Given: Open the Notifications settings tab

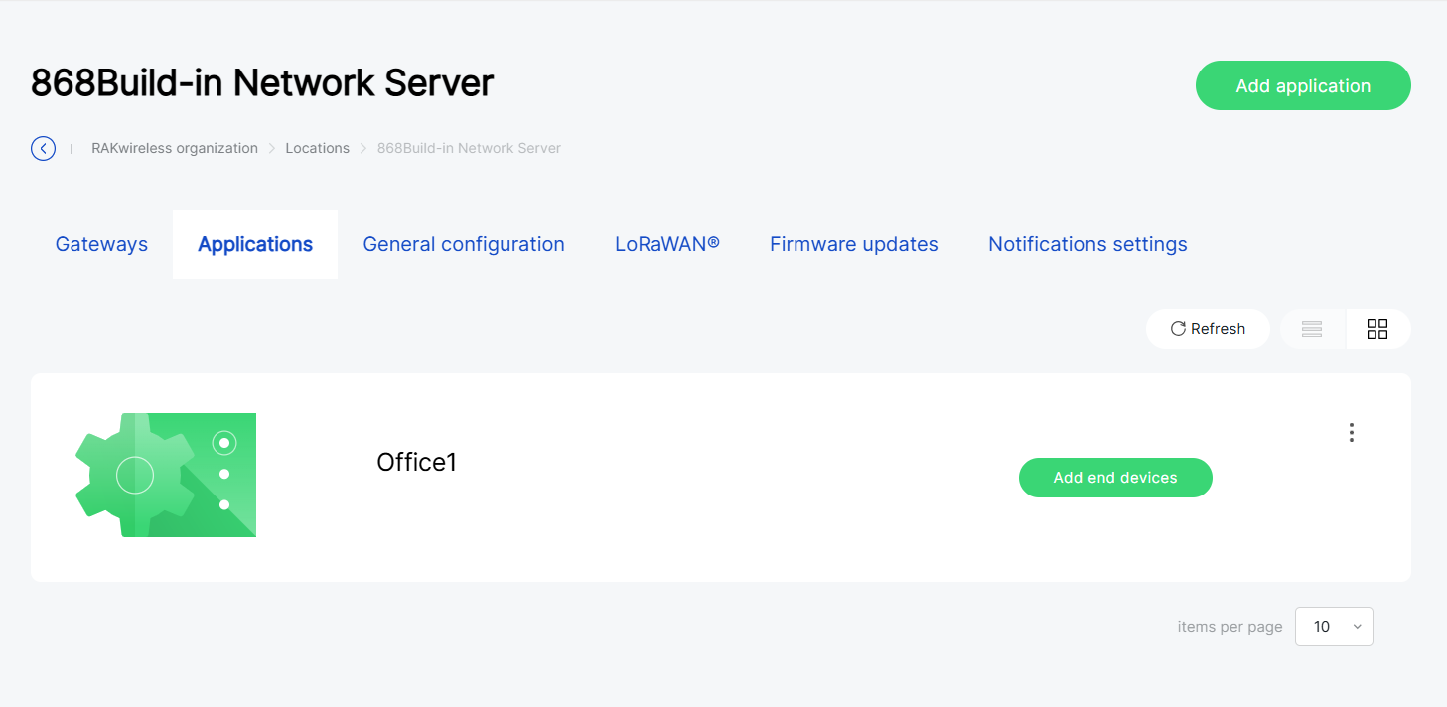Looking at the screenshot, I should (x=1086, y=243).
